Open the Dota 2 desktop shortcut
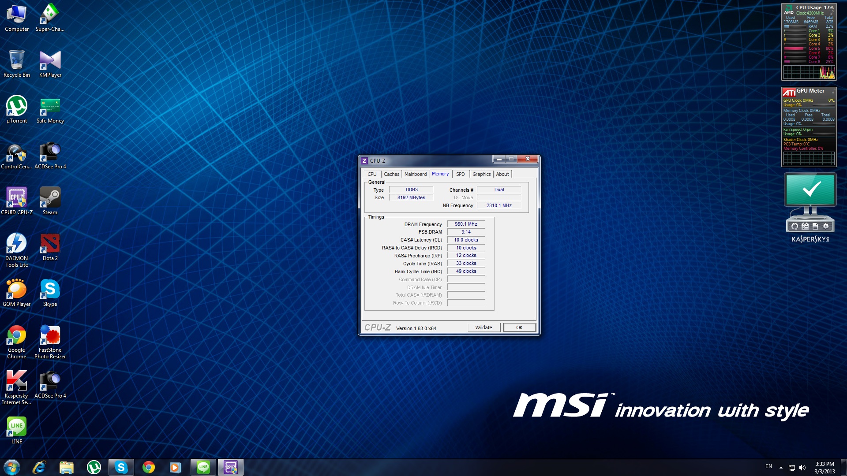 [x=50, y=244]
